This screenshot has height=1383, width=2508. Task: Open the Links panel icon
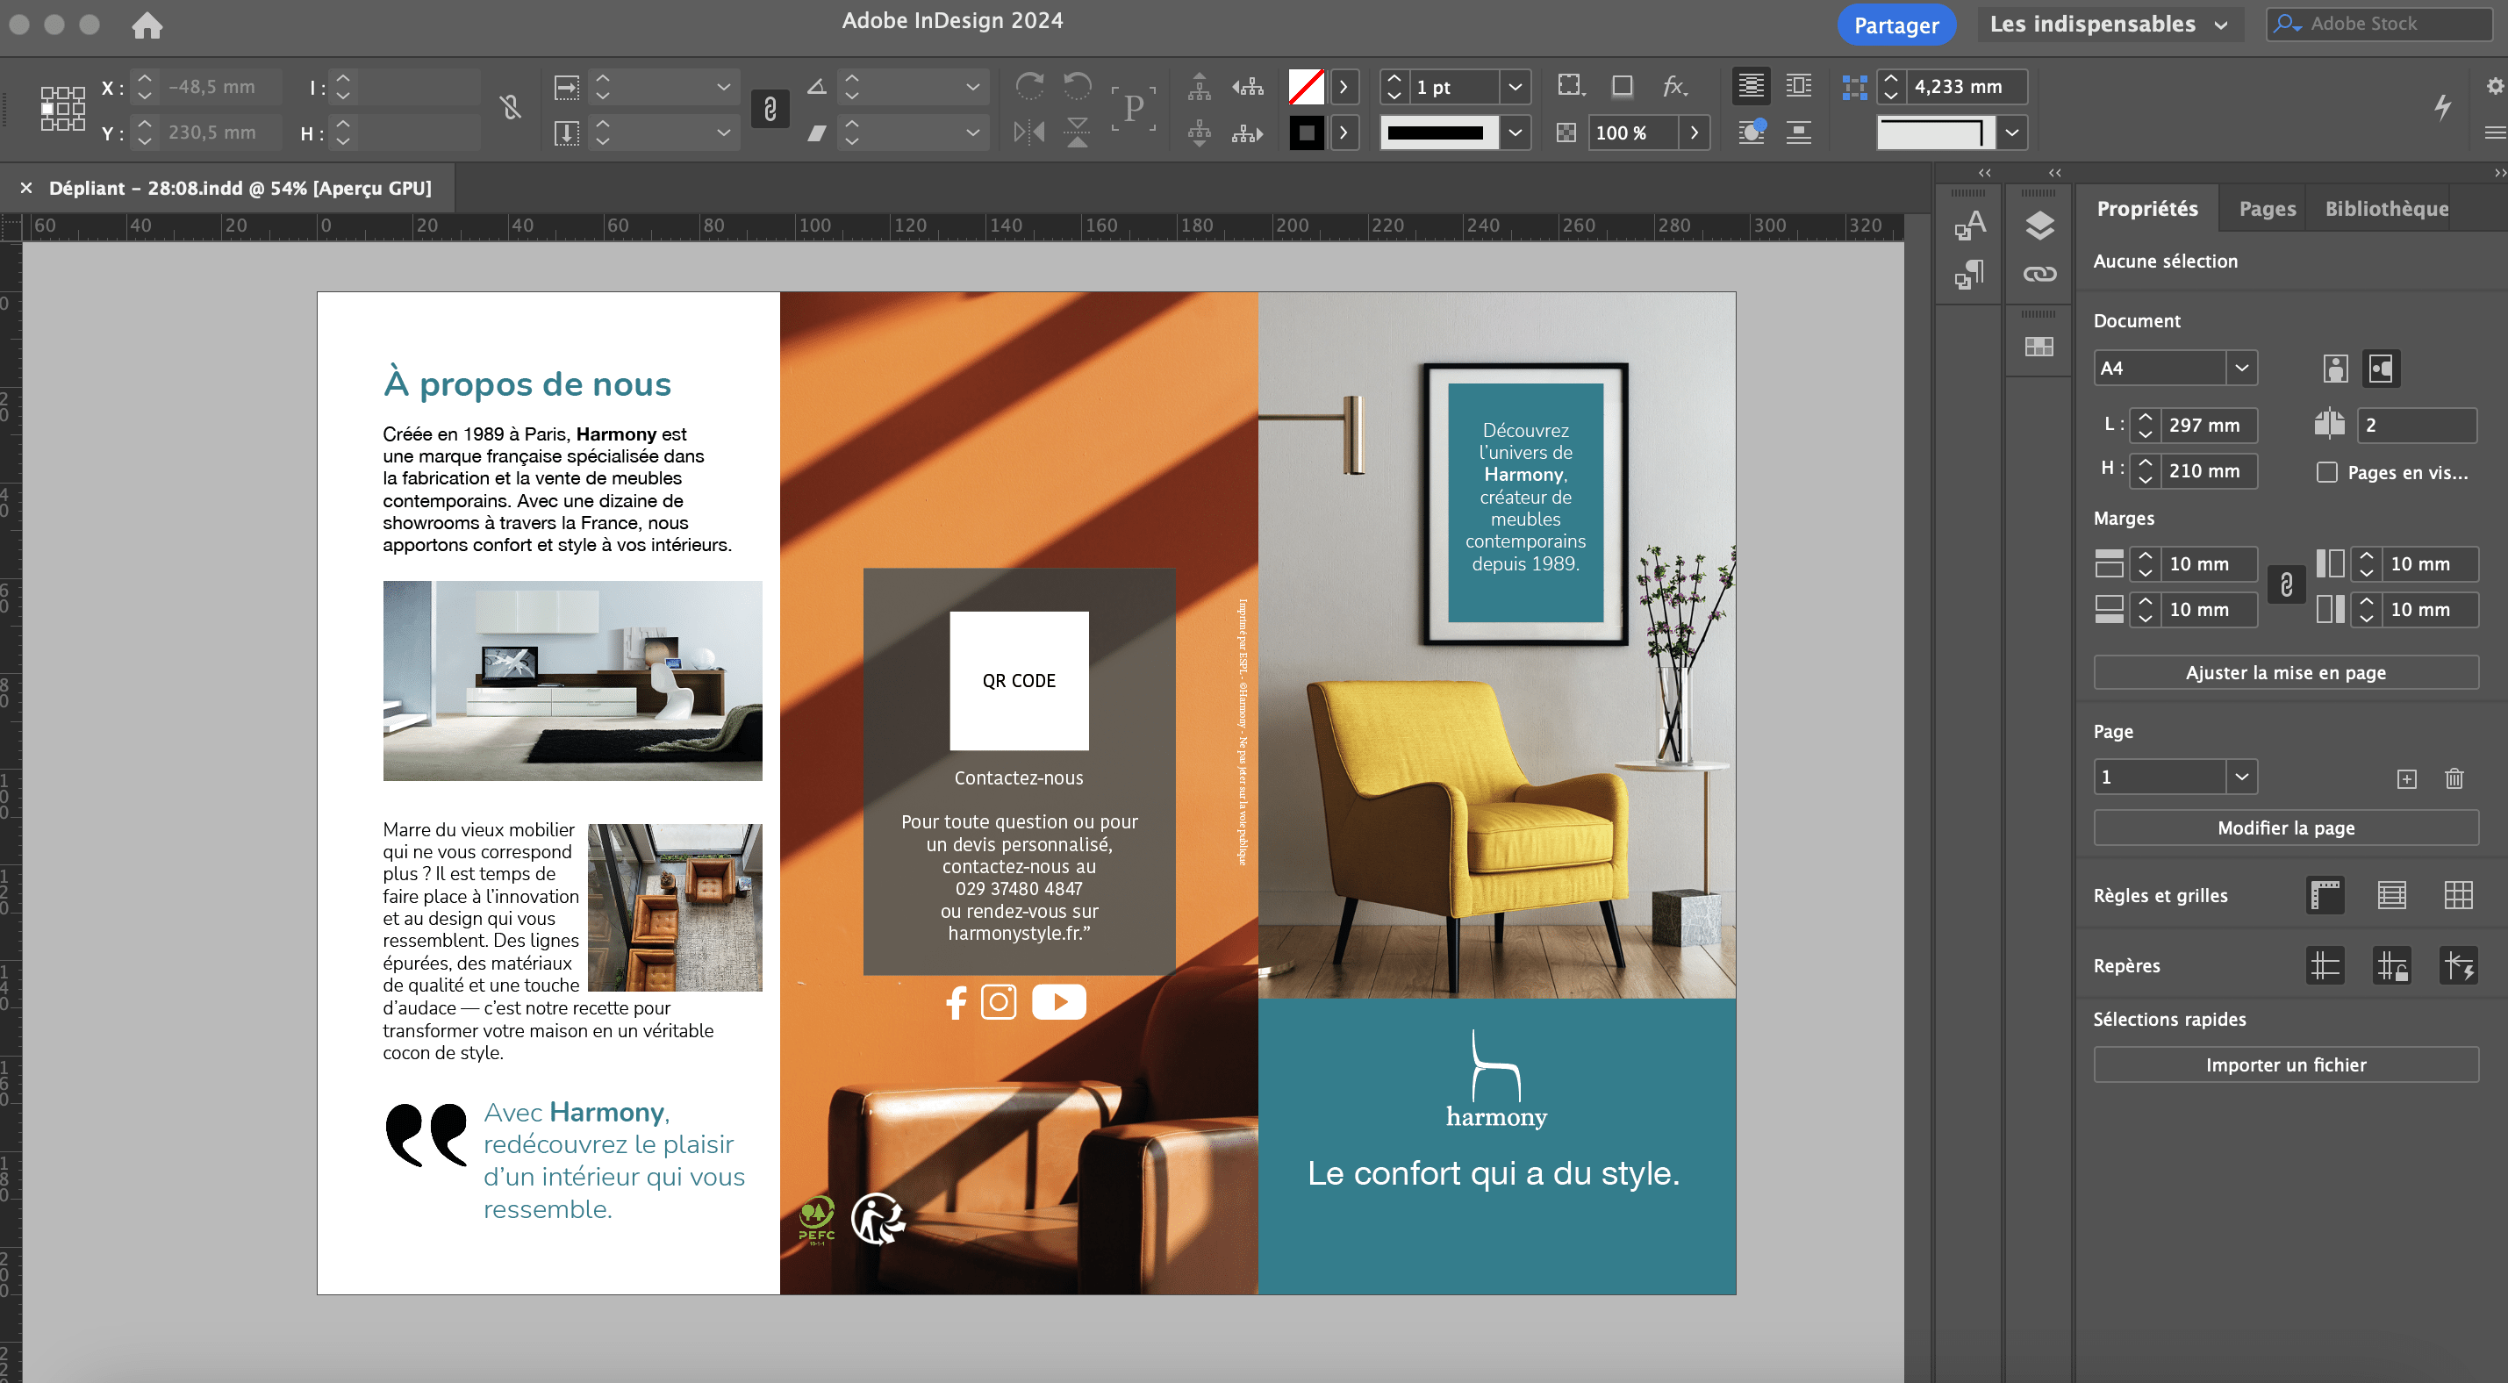(2039, 275)
